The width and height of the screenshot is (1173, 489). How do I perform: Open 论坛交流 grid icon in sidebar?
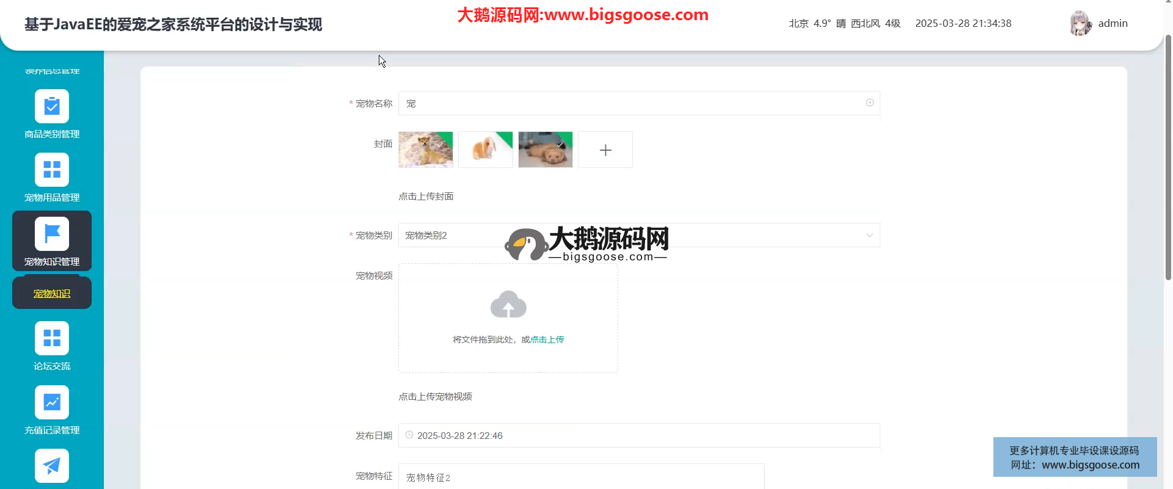(x=52, y=338)
